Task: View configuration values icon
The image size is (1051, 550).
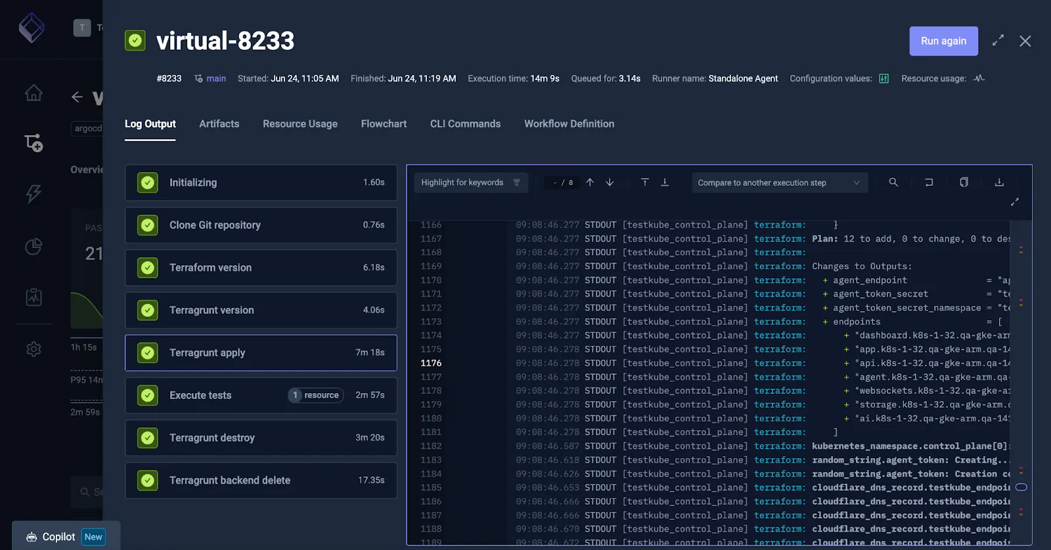Action: (883, 78)
